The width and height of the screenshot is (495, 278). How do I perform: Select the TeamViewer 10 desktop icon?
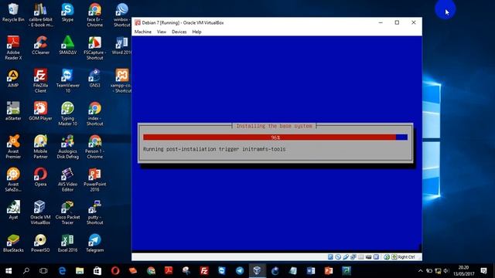click(67, 80)
